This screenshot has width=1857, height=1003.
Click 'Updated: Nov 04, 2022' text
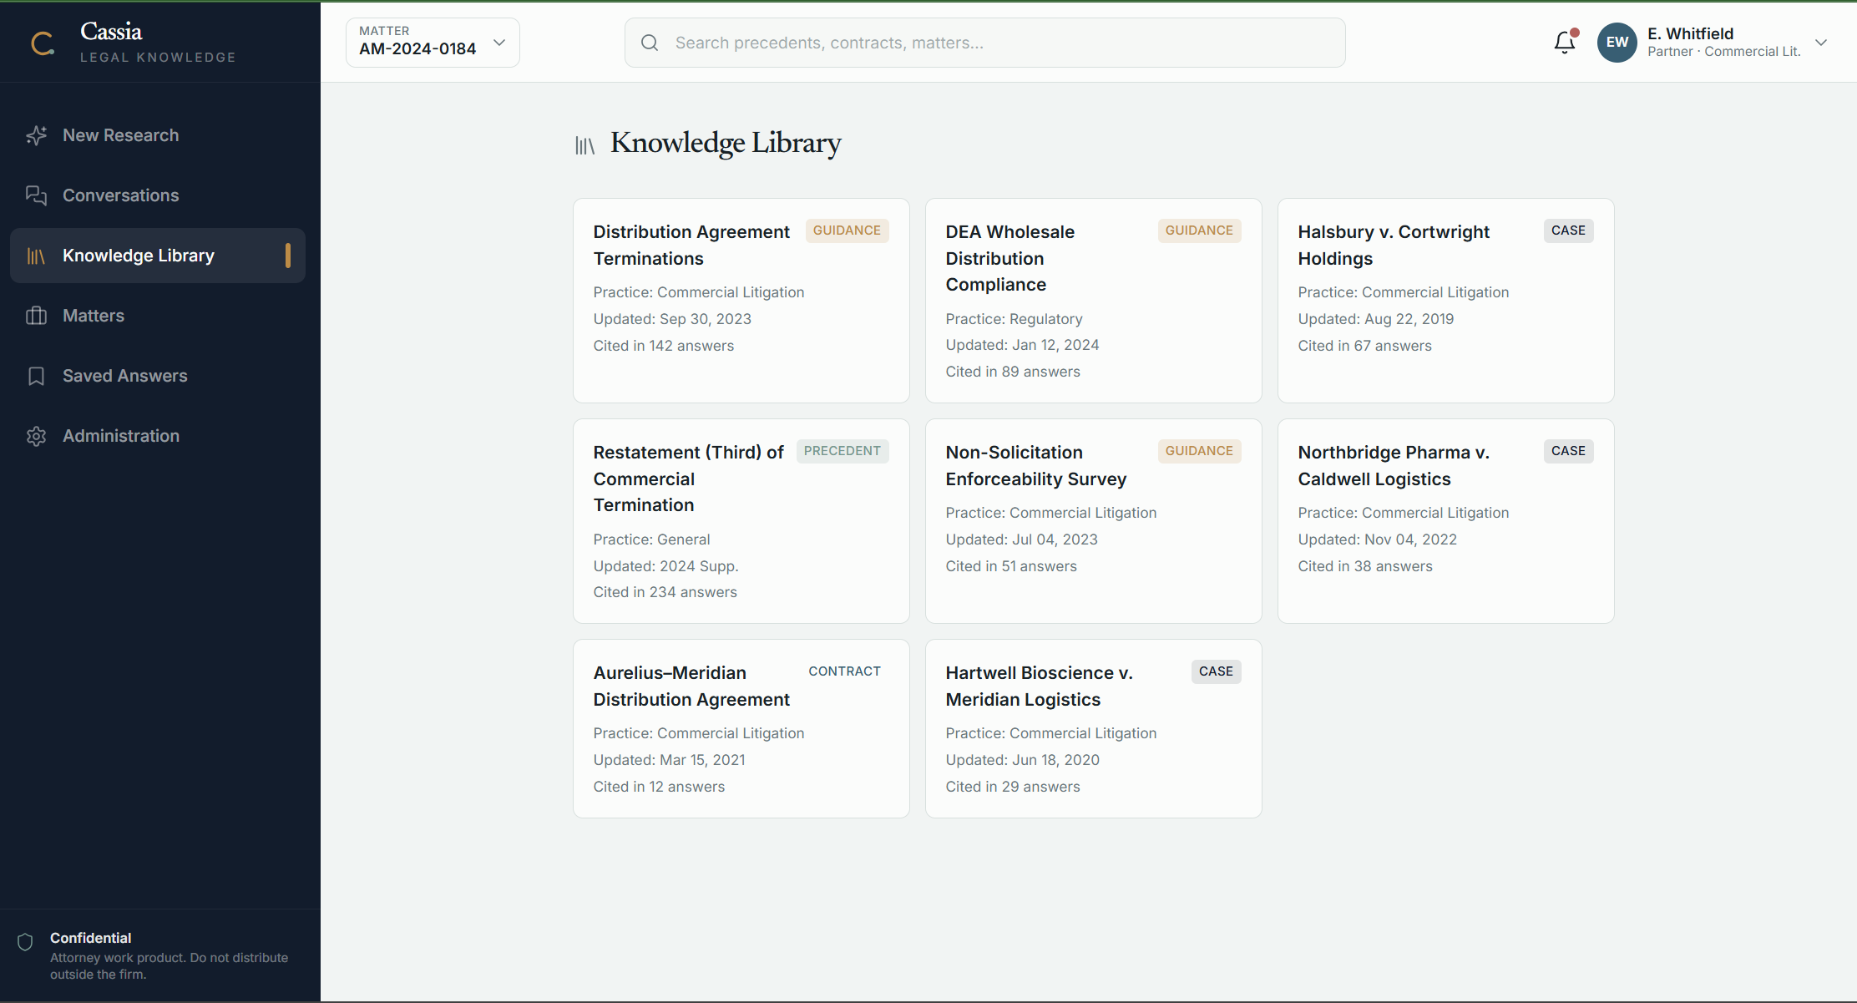pos(1378,539)
